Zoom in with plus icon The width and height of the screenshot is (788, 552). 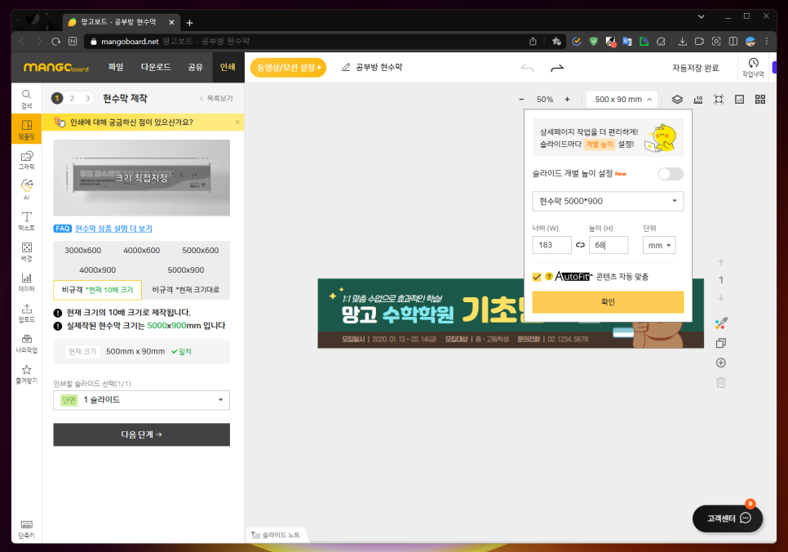tap(567, 99)
